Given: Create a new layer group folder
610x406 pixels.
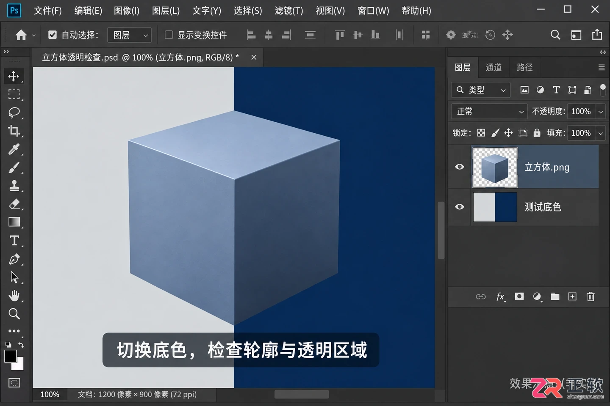Looking at the screenshot, I should (555, 296).
